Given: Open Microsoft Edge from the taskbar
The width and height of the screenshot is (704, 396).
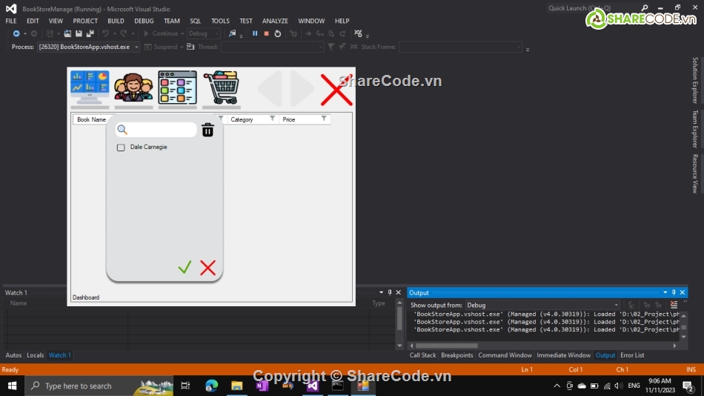Looking at the screenshot, I should (211, 386).
